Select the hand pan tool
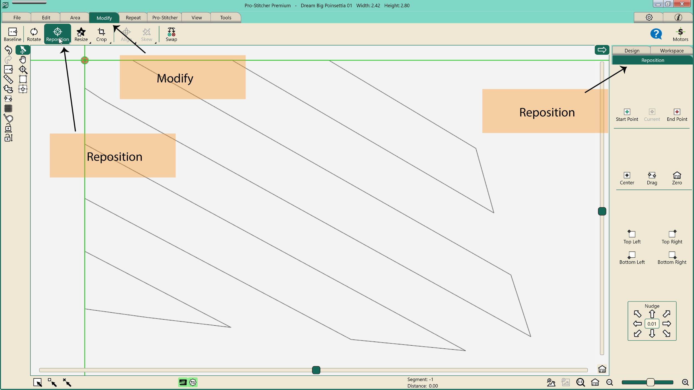 (x=23, y=60)
